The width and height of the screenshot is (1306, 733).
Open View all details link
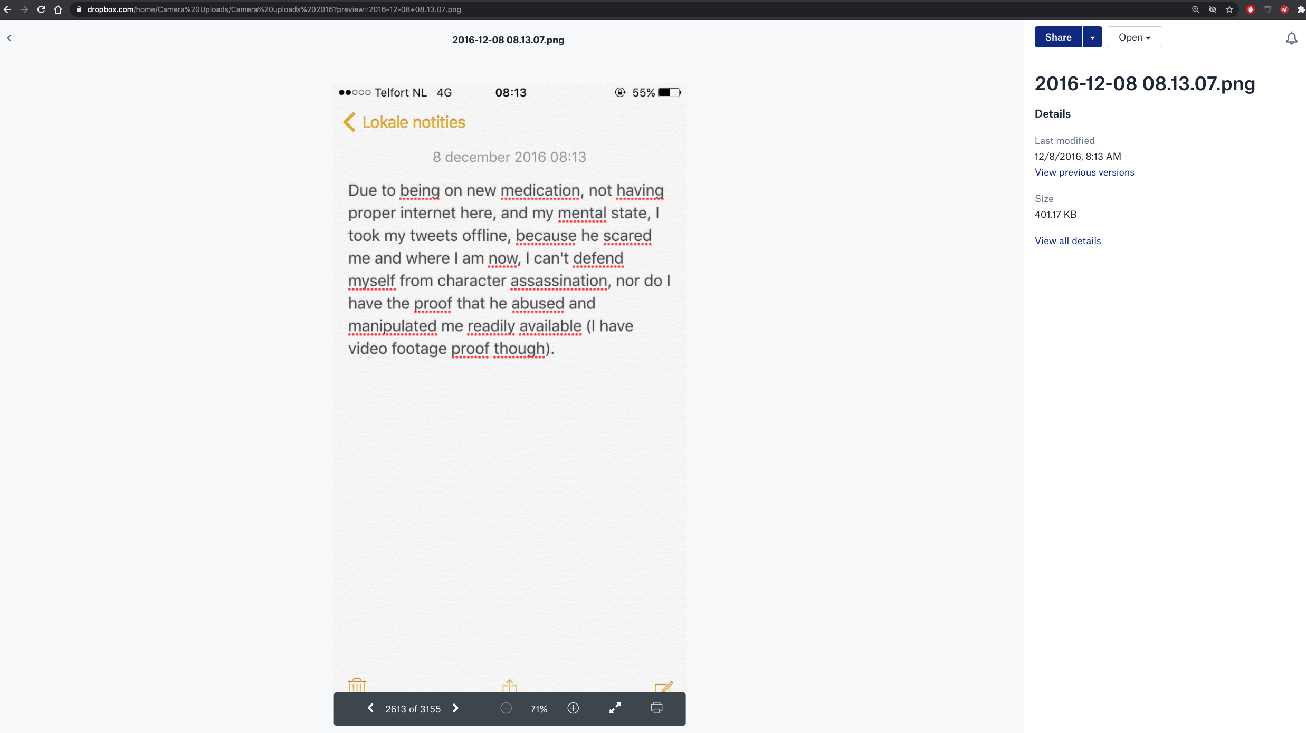pyautogui.click(x=1067, y=241)
